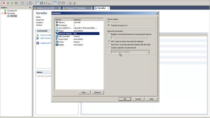
Task: Click the red Power Off toolbar icon
Action: [x=4, y=3]
